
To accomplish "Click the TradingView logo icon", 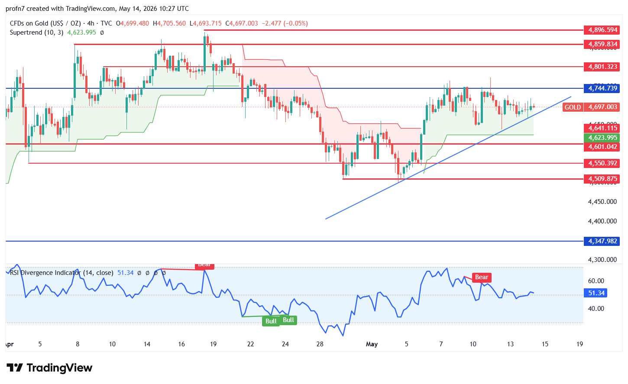I will [15, 368].
